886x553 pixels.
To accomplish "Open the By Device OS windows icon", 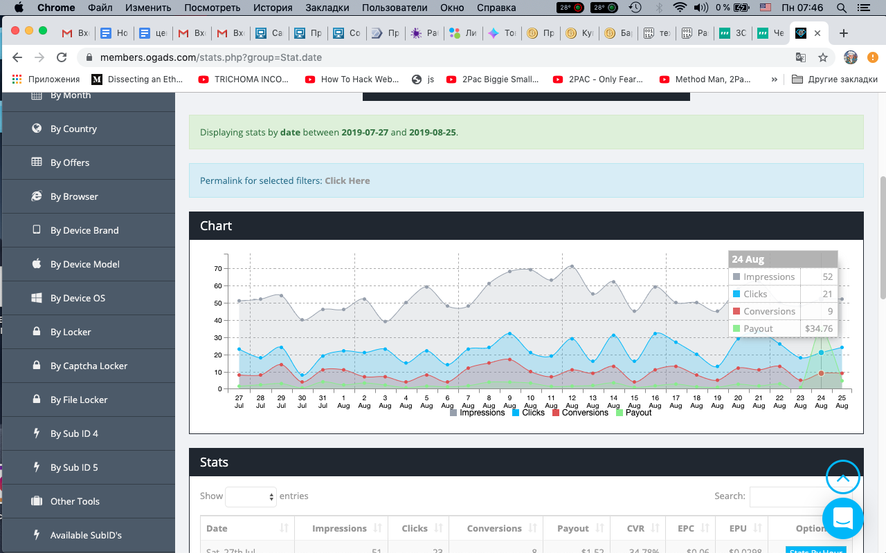I will click(37, 297).
